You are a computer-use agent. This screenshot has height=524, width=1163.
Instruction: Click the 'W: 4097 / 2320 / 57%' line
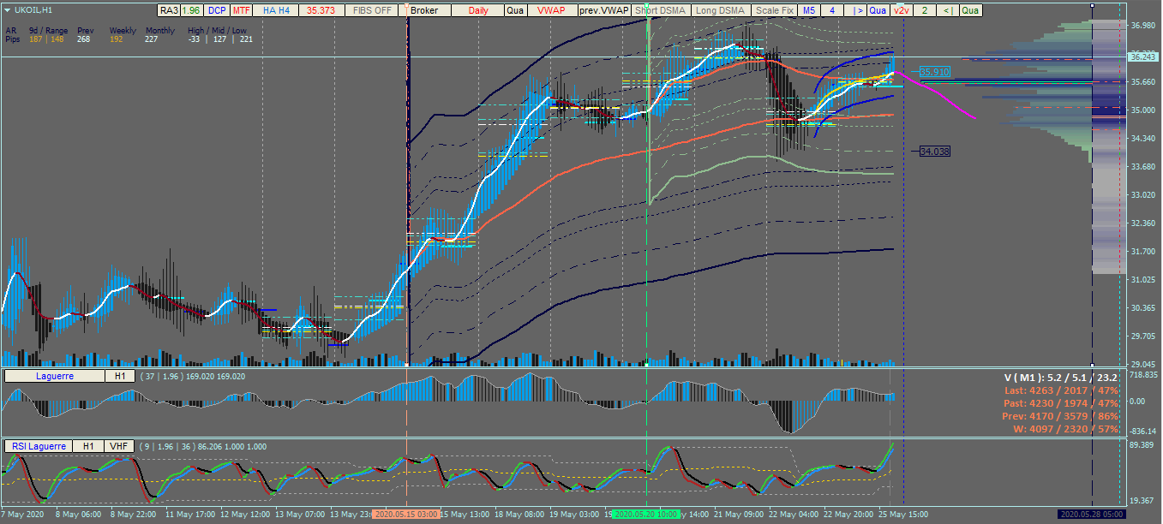point(1067,429)
